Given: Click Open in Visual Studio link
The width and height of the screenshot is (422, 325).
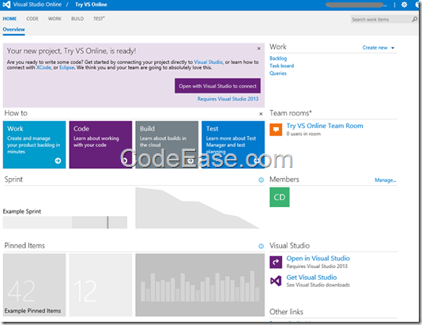Looking at the screenshot, I should (x=318, y=259).
